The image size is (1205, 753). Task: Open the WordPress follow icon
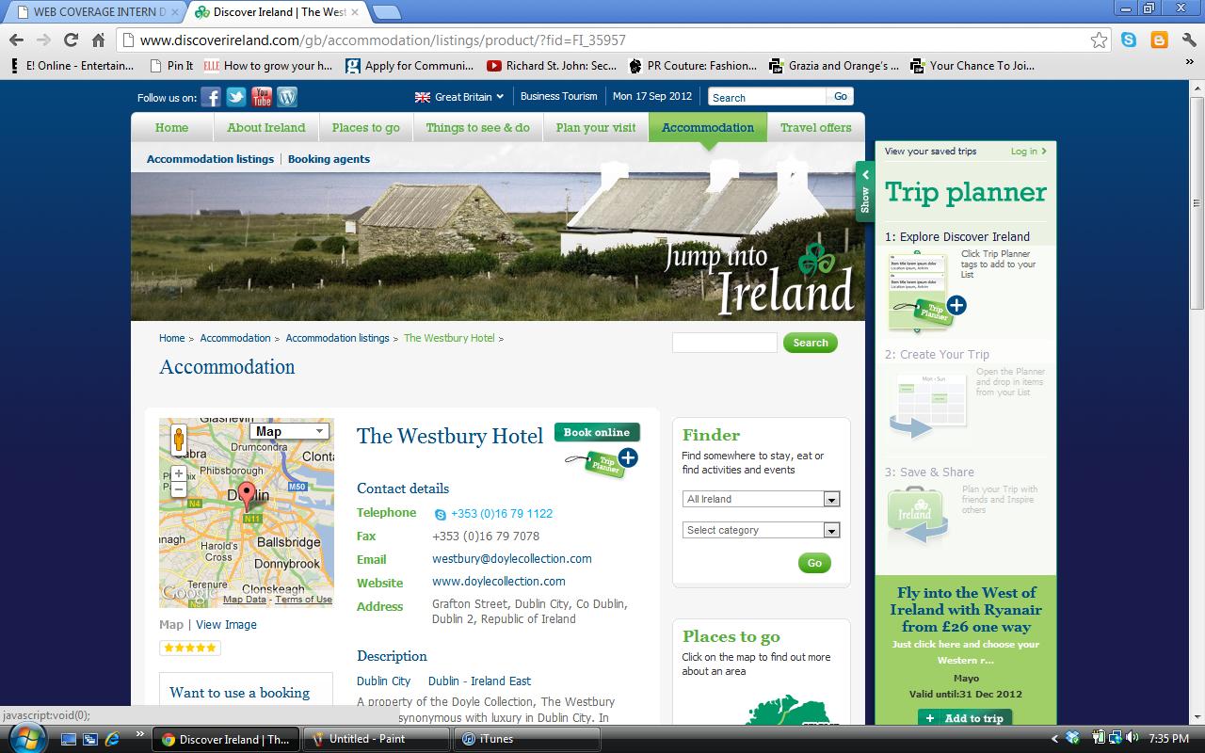click(x=287, y=97)
